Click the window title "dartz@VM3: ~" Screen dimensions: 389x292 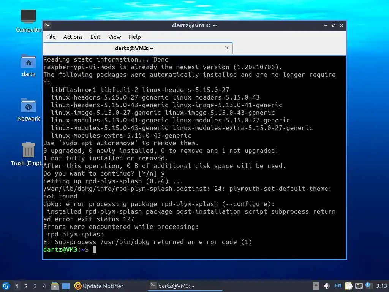pyautogui.click(x=194, y=25)
